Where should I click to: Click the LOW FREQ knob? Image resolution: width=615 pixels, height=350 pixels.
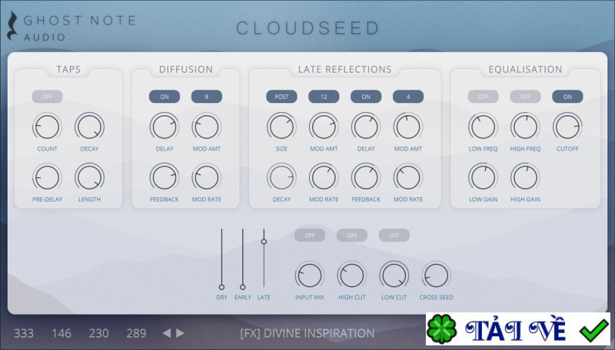[x=484, y=127]
